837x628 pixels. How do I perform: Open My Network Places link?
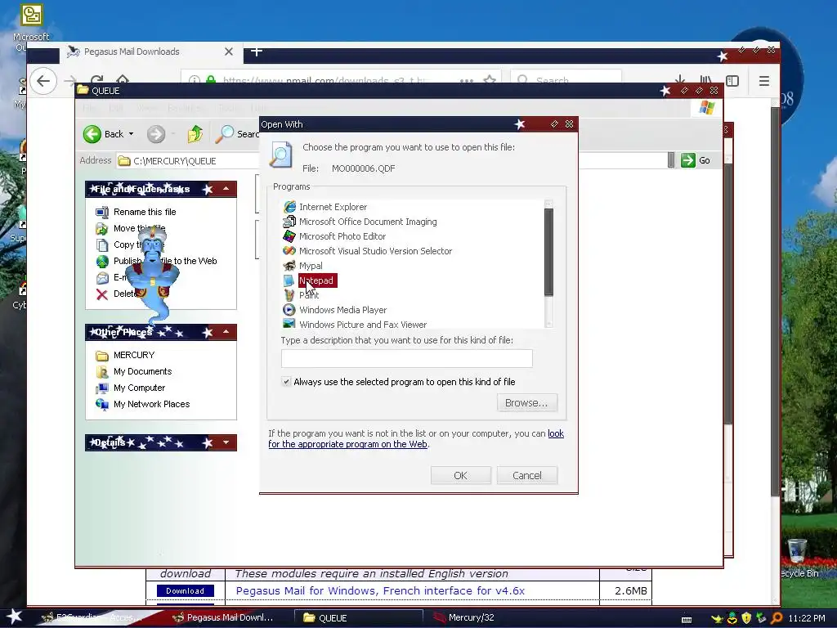coord(151,404)
